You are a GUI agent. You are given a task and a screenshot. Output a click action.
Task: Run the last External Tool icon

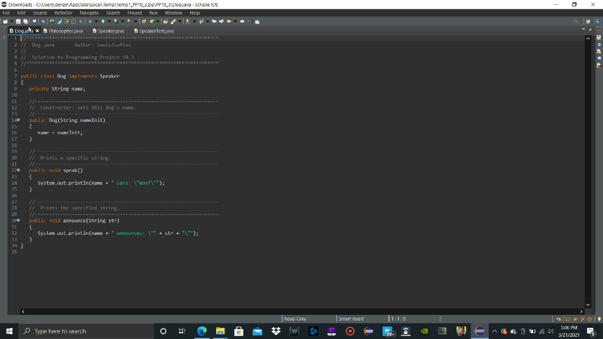[130, 22]
